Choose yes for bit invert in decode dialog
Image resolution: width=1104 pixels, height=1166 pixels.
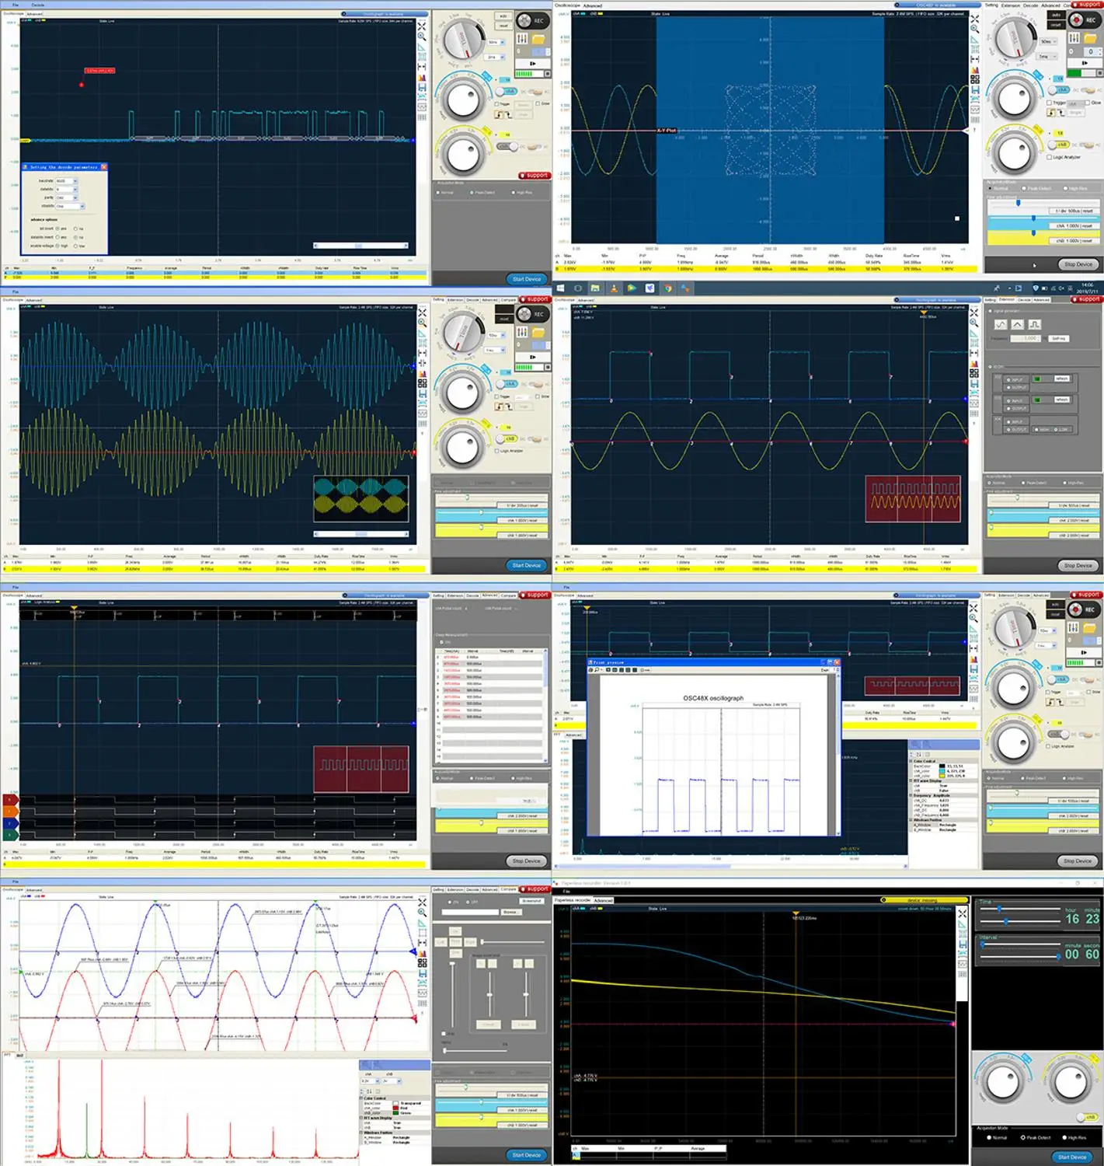pyautogui.click(x=57, y=229)
